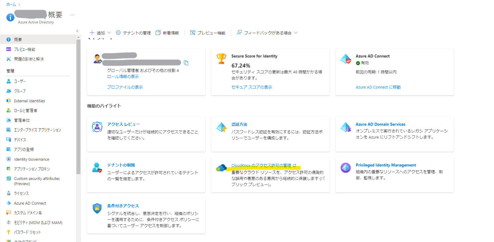Open the more options ellipsis by title
The height and width of the screenshot is (242, 494).
[x=72, y=15]
